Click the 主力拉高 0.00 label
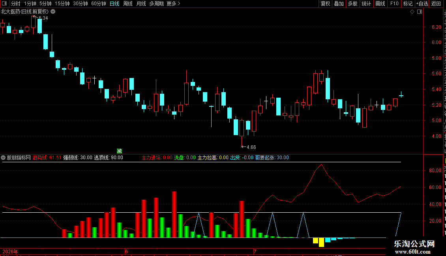Screen dimensions: 446x256 (x=213, y=158)
